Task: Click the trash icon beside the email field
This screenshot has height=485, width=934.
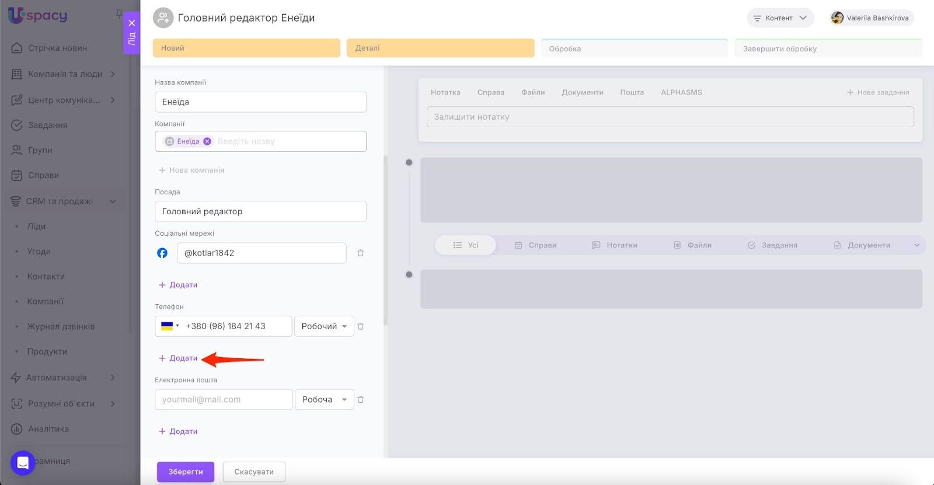Action: point(360,400)
